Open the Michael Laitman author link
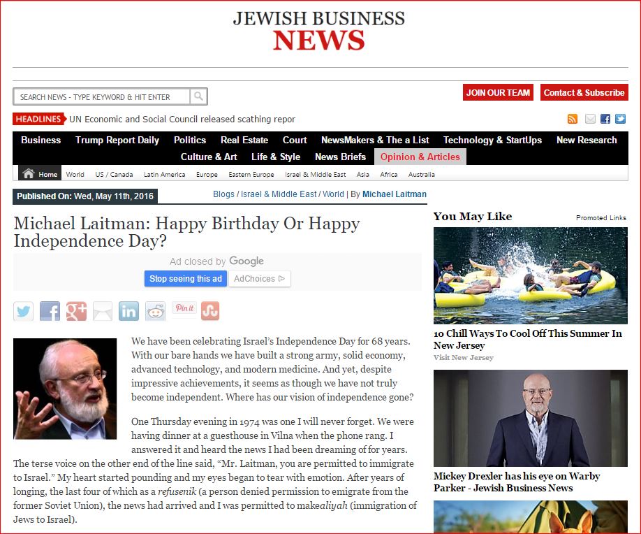 point(394,194)
